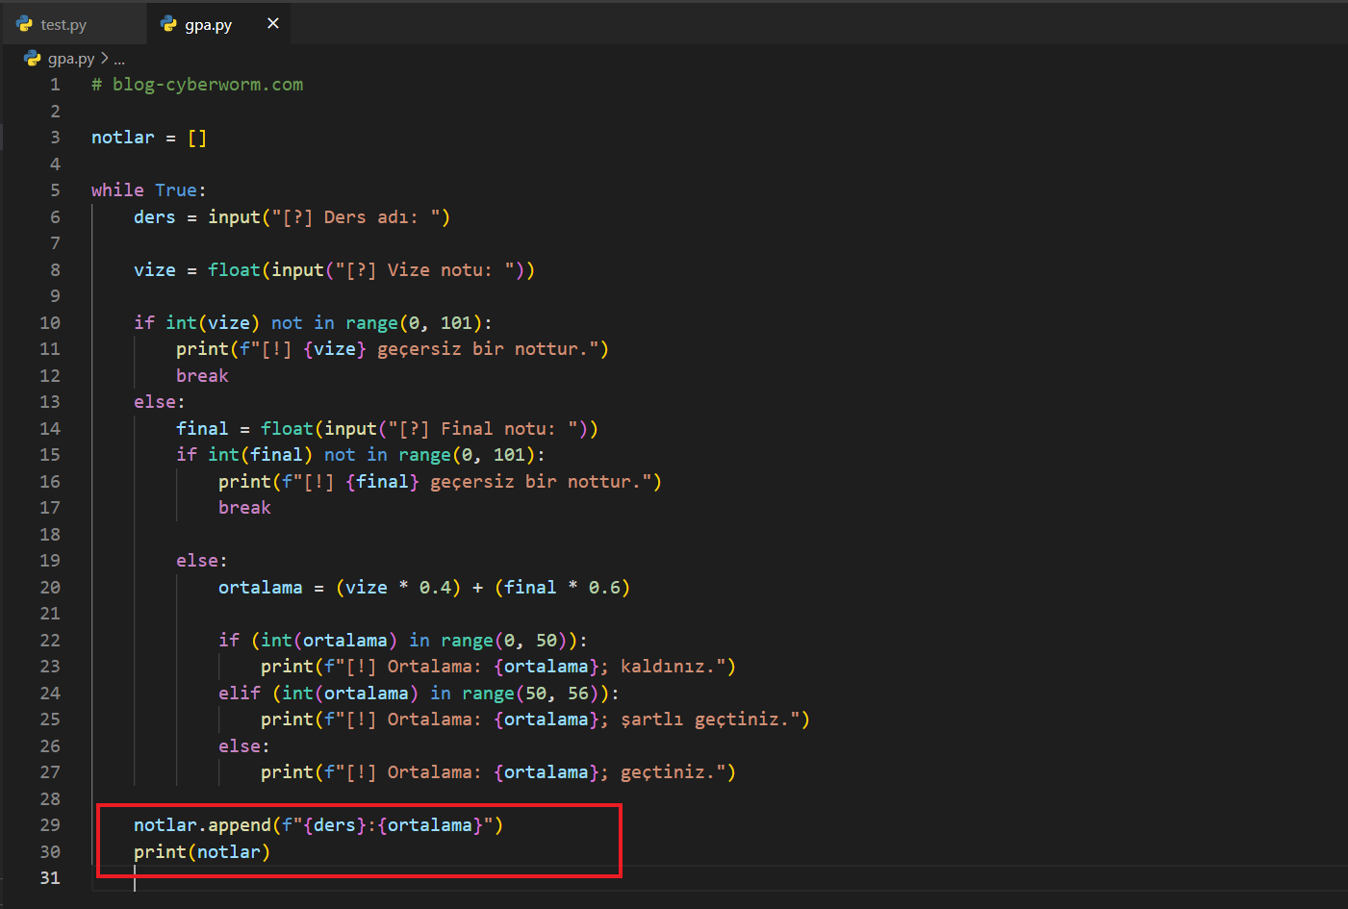The height and width of the screenshot is (909, 1348).
Task: Click line number 5 in the gutter
Action: [55, 190]
